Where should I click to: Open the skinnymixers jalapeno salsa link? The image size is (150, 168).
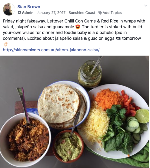coord(51,50)
